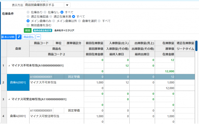The width and height of the screenshot is (199, 124).
Task: Select the 倉庫を選択 radio button
Action: click(80, 21)
